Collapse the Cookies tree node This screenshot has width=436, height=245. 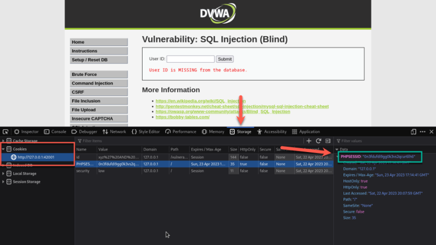(x=3, y=149)
